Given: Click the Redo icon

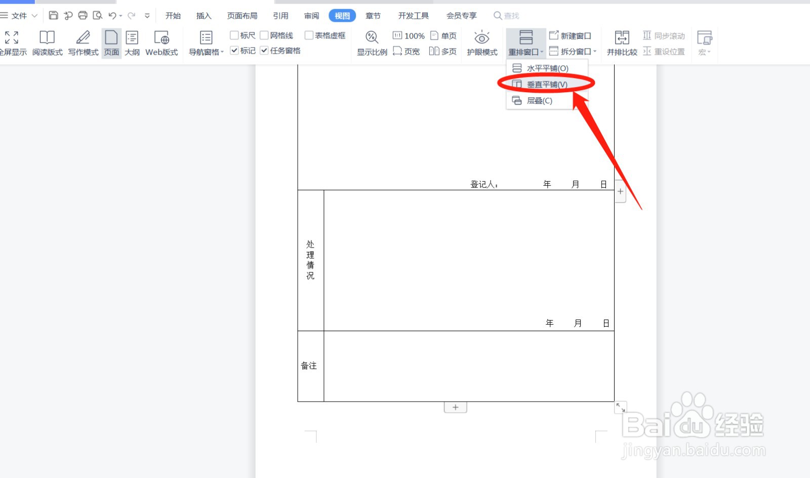Looking at the screenshot, I should [132, 16].
